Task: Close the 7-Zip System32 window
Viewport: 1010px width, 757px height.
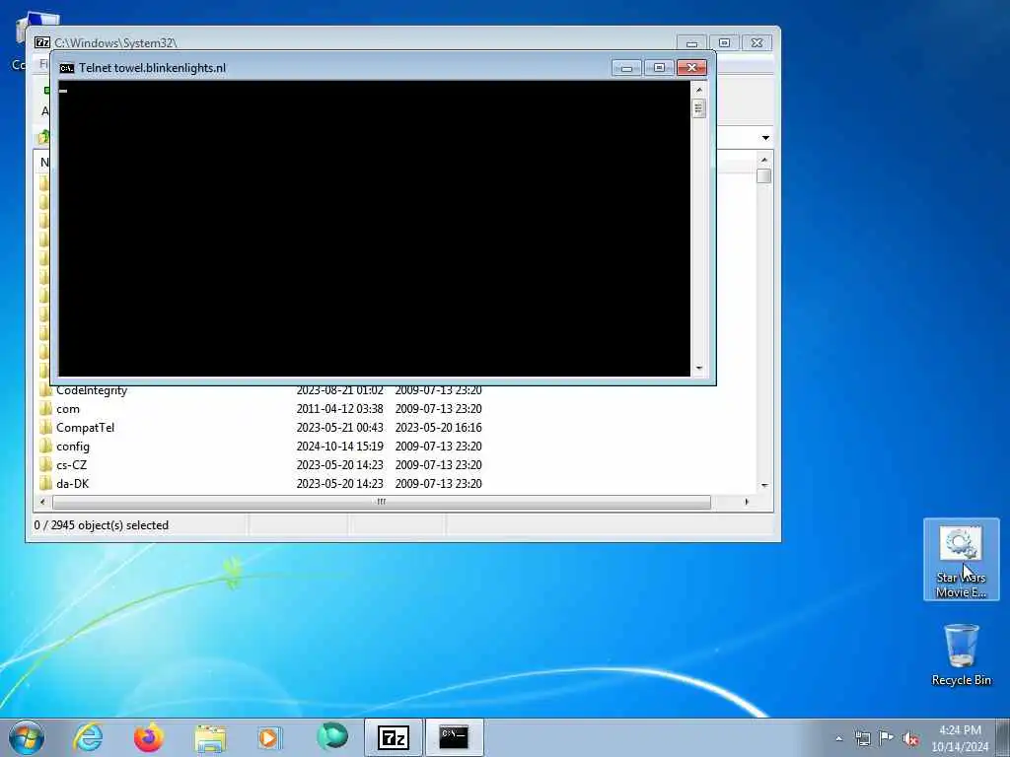Action: [x=757, y=43]
